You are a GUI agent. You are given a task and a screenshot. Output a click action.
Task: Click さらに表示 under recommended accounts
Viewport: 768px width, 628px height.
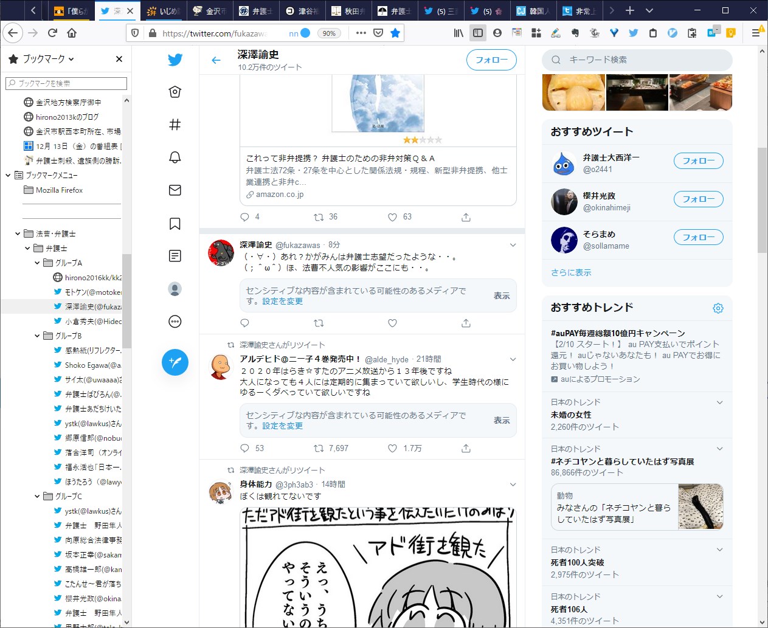(571, 272)
